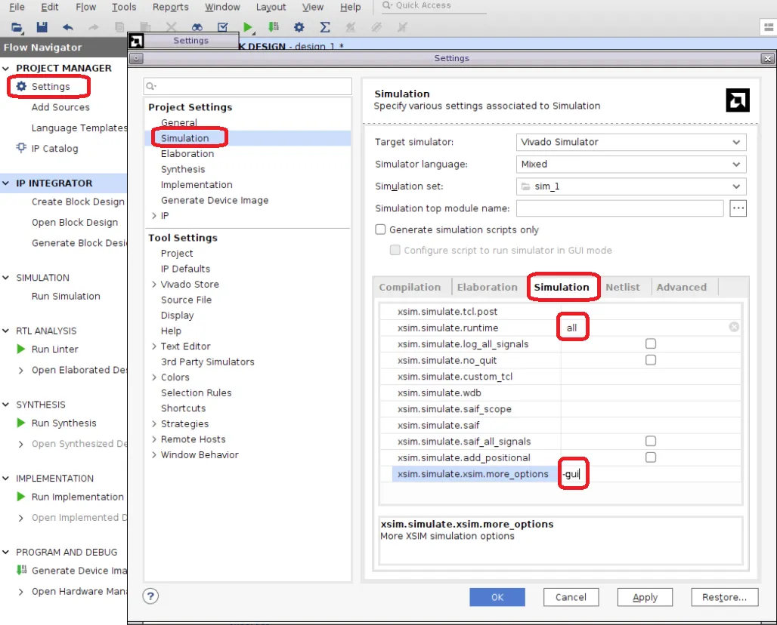Image resolution: width=777 pixels, height=625 pixels.
Task: Expand the Window Behavior tree node
Action: tap(154, 454)
